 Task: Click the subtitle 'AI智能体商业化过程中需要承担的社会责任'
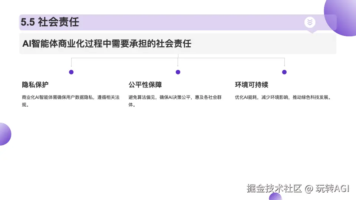tap(107, 44)
